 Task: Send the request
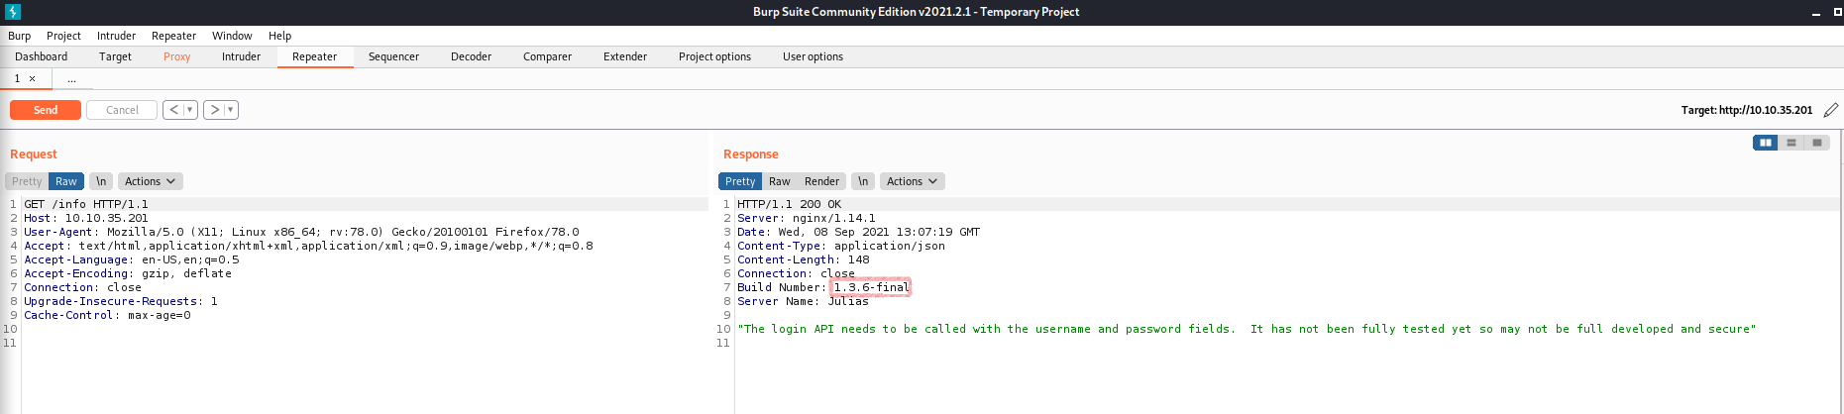coord(46,110)
